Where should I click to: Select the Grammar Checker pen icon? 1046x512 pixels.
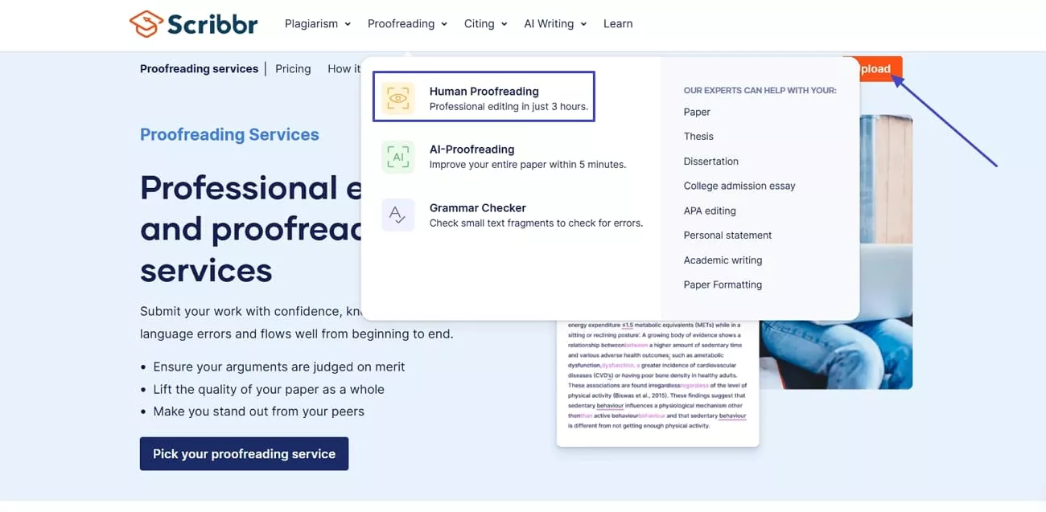397,215
